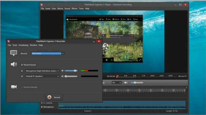This screenshot has height=115, width=206.
Task: Click the Frame 0 status text
Action: click(88, 111)
